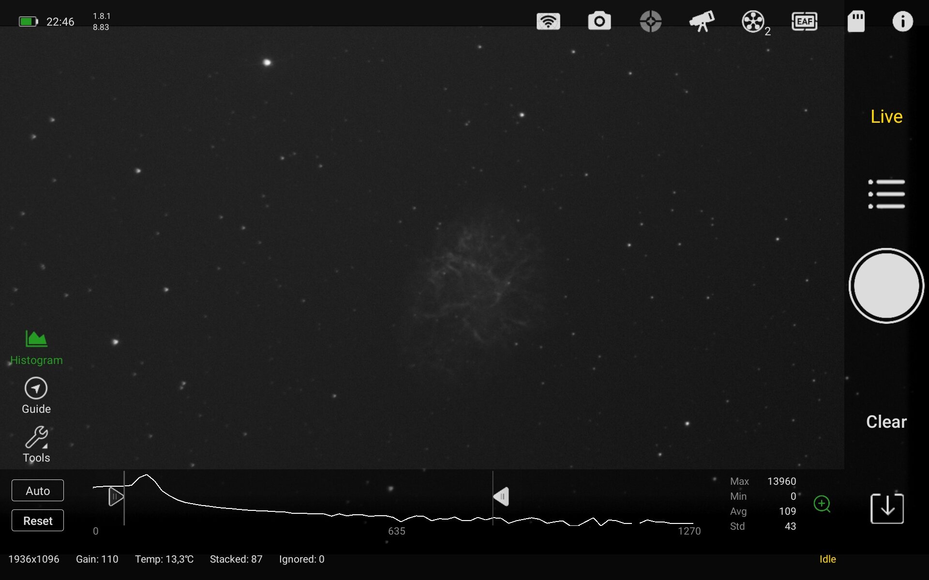Open the telescope mount settings icon
The height and width of the screenshot is (580, 929).
(702, 21)
